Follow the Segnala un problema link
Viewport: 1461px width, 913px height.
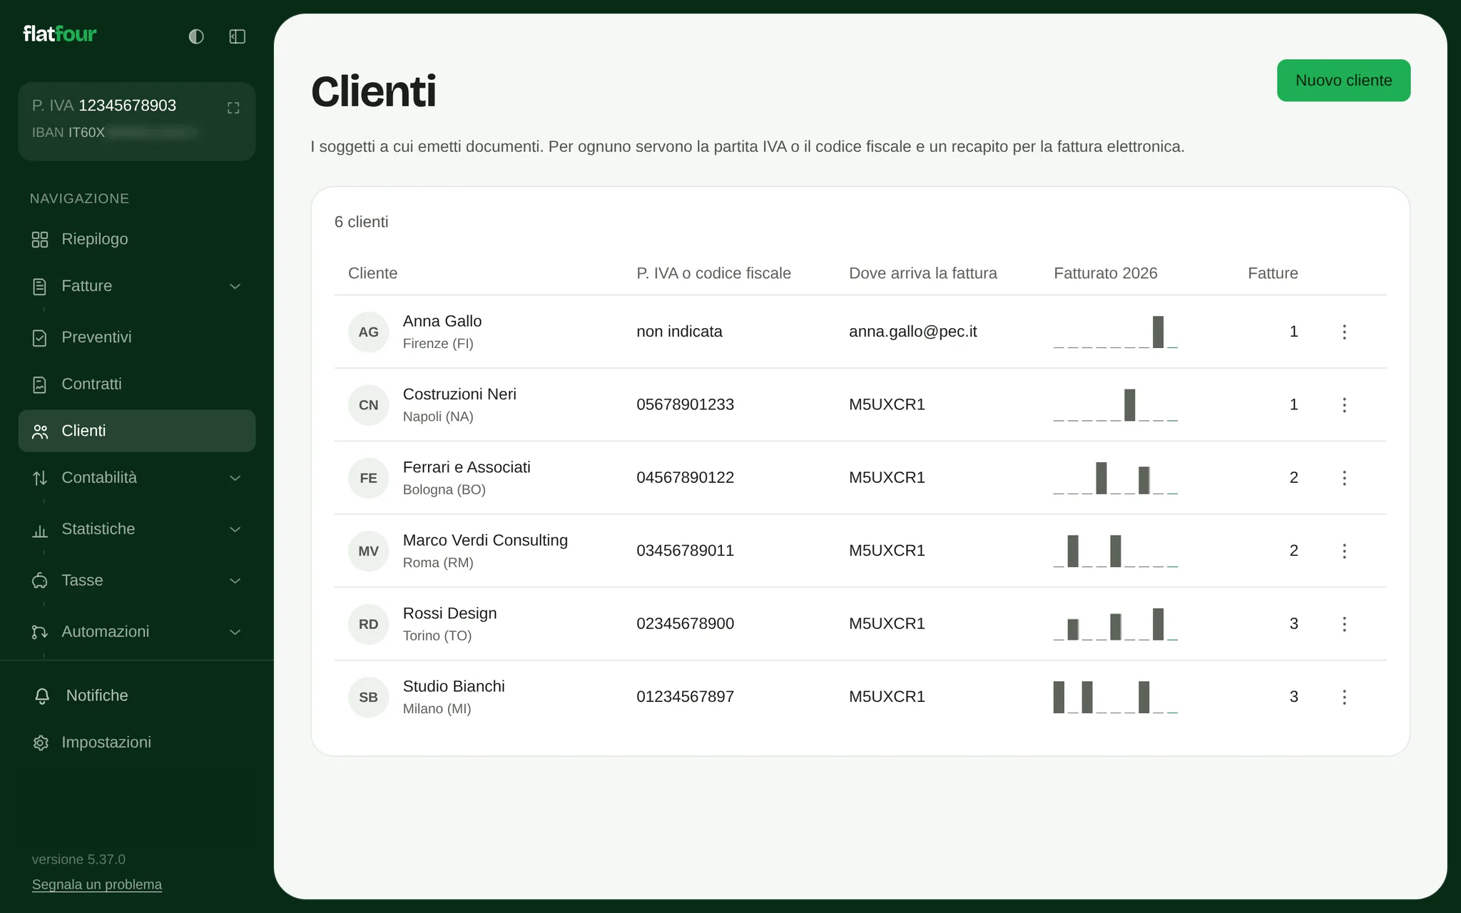click(x=97, y=884)
